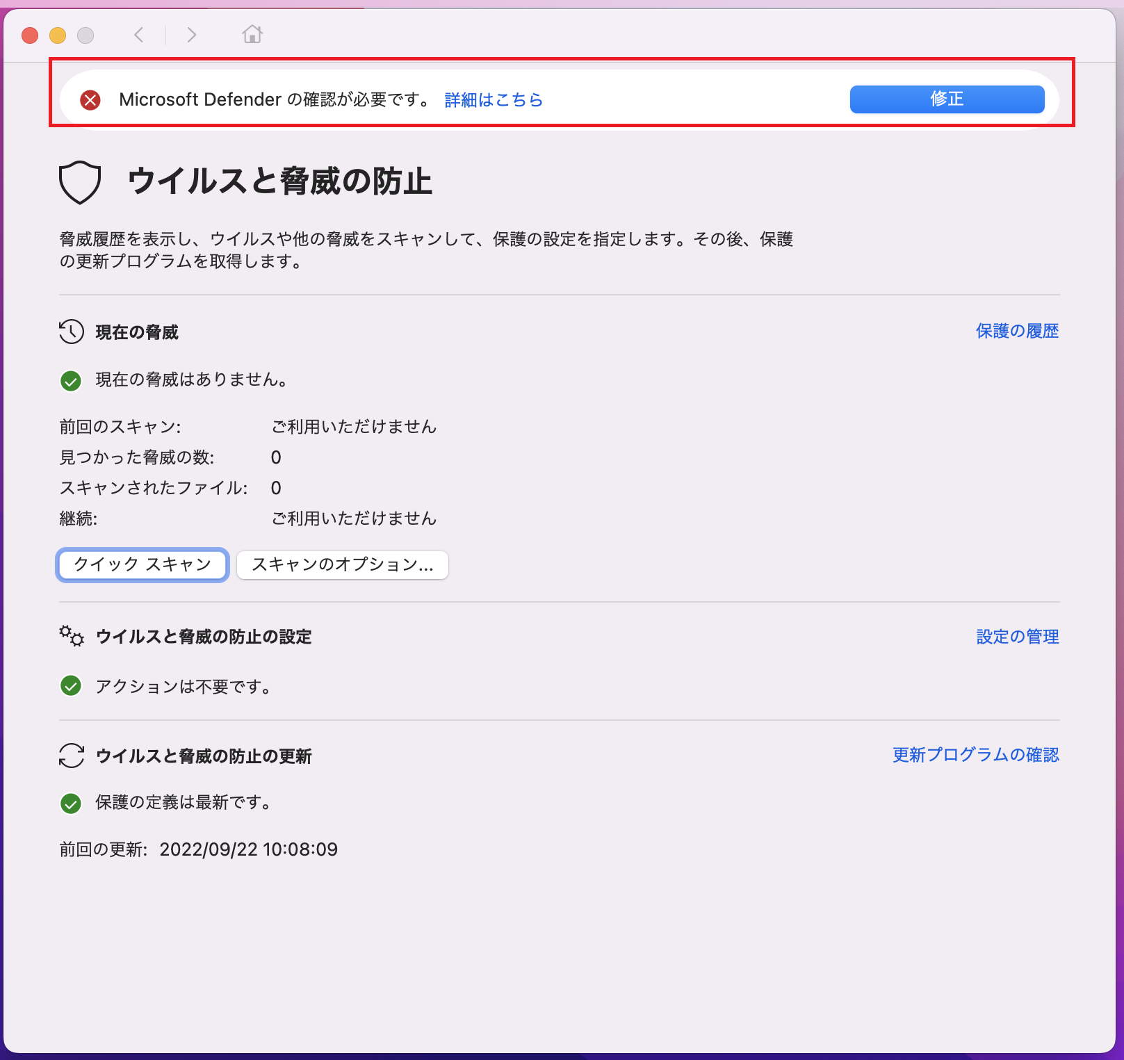This screenshot has width=1124, height=1060.
Task: Open スキャンのオプション... button
Action: coord(343,564)
